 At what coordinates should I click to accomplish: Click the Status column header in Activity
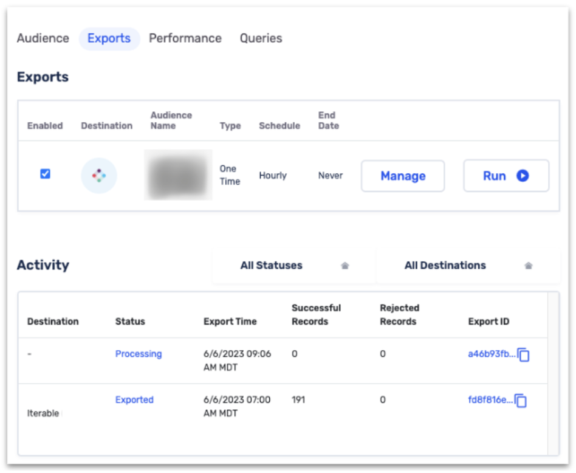(x=130, y=321)
